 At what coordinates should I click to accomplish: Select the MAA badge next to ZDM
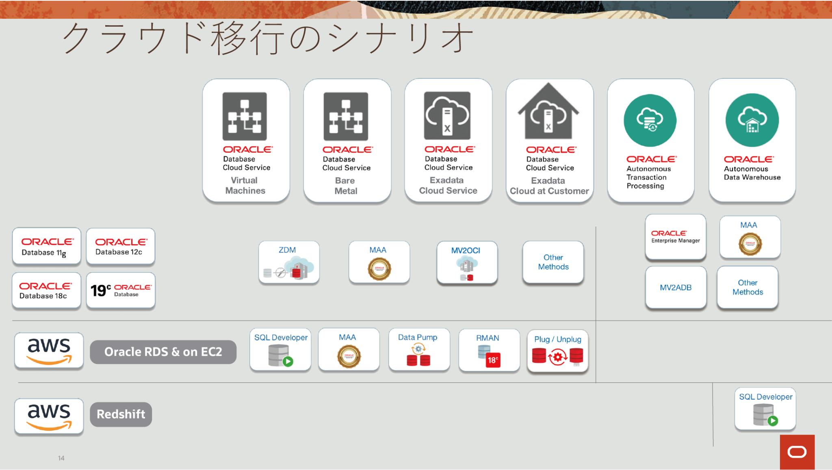379,262
